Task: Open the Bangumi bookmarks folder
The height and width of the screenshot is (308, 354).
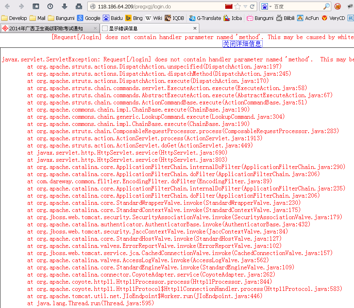Action: [61, 18]
